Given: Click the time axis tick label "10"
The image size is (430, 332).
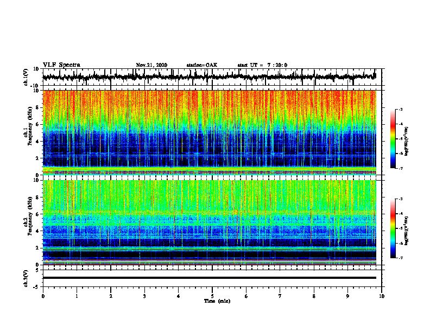Looking at the screenshot, I should pyautogui.click(x=382, y=296).
